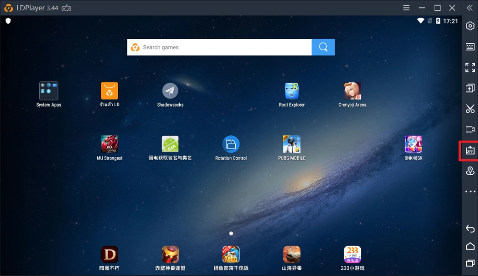
Task: Click the Android home button
Action: click(470, 246)
